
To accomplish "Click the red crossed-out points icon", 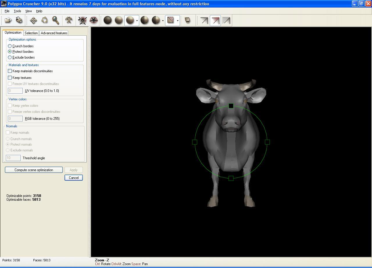I will 83,20.
